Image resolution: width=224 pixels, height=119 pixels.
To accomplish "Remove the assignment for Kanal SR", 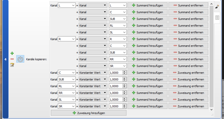I will click(188, 106).
